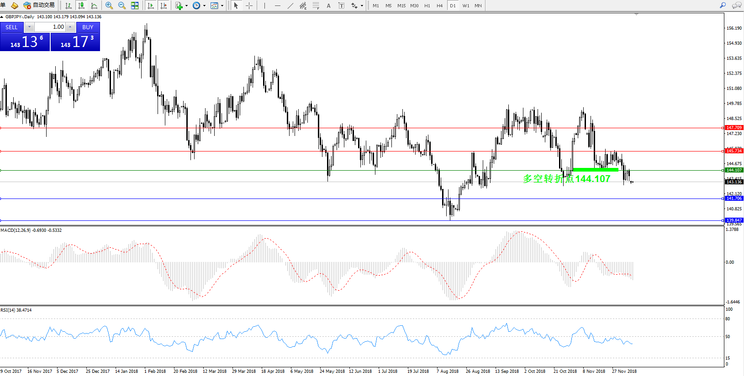Viewport: 744px width, 376px height.
Task: Toggle the Auto Scroll chart button
Action: [151, 5]
